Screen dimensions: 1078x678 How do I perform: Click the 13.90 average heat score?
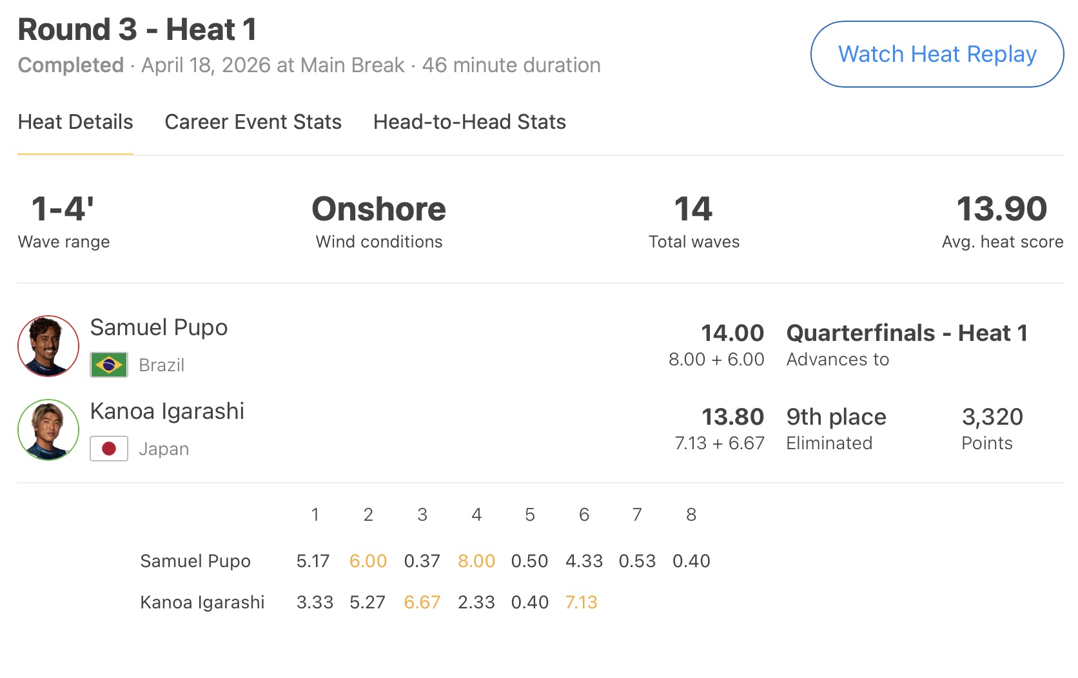tap(1002, 209)
